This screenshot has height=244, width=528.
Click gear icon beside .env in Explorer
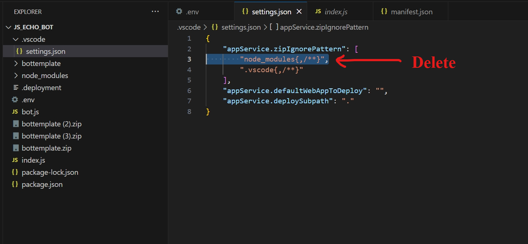(x=15, y=100)
